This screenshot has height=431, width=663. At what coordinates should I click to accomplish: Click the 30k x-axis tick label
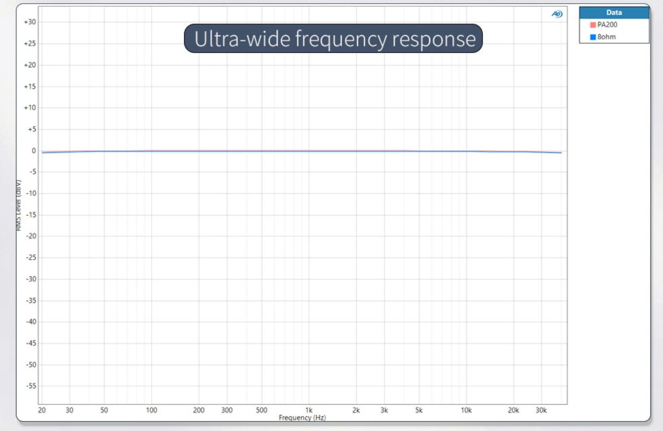click(541, 410)
